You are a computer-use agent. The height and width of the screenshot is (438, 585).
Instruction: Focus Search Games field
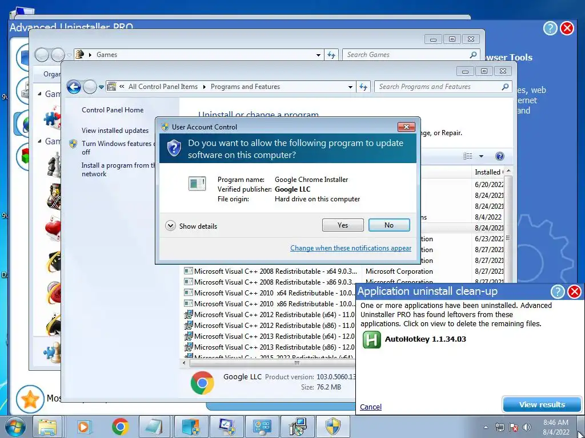(411, 55)
